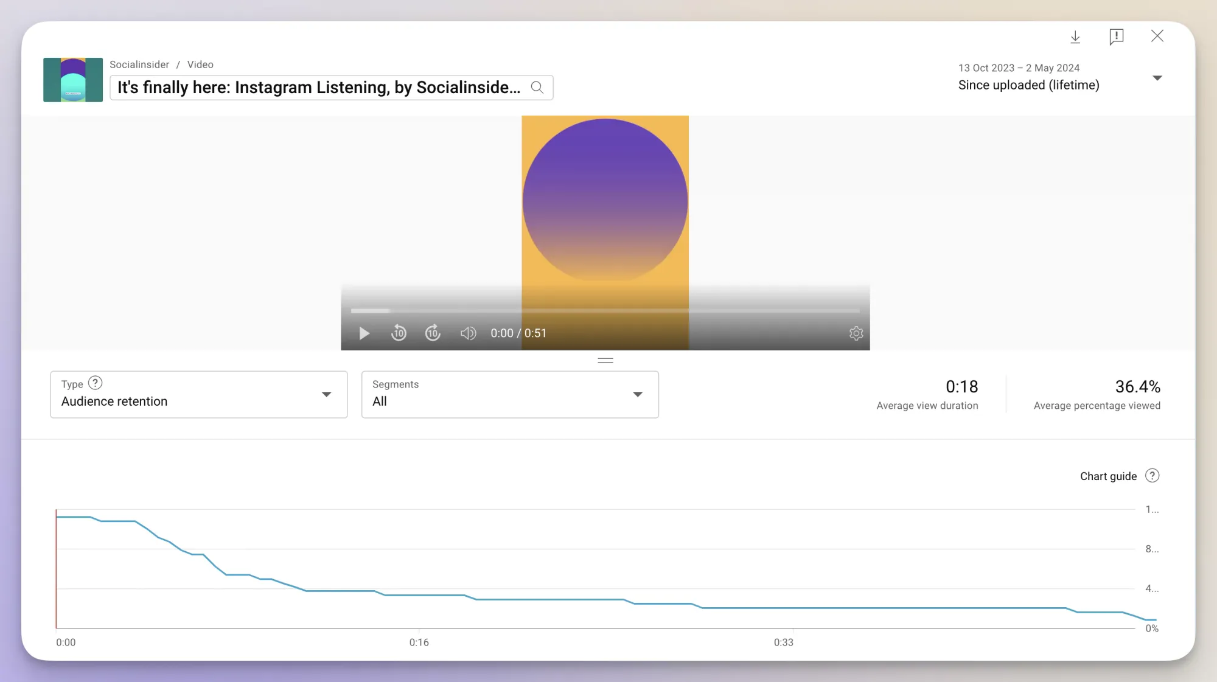Screen dimensions: 1217x682
Task: Open the send feedback icon
Action: point(1116,37)
